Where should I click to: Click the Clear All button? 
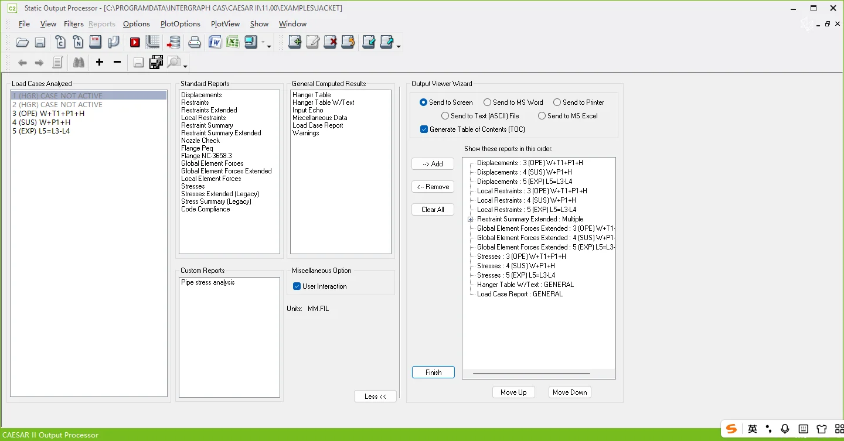pyautogui.click(x=433, y=210)
